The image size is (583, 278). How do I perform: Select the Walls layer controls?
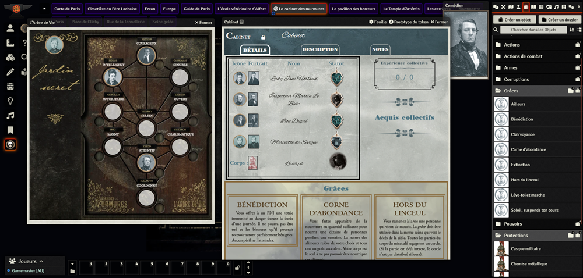click(x=10, y=87)
